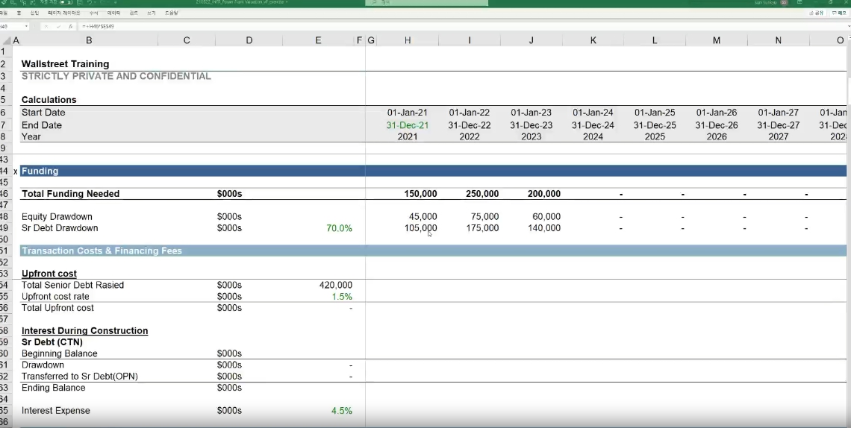Open the Name Box dropdown arrow

click(27, 26)
